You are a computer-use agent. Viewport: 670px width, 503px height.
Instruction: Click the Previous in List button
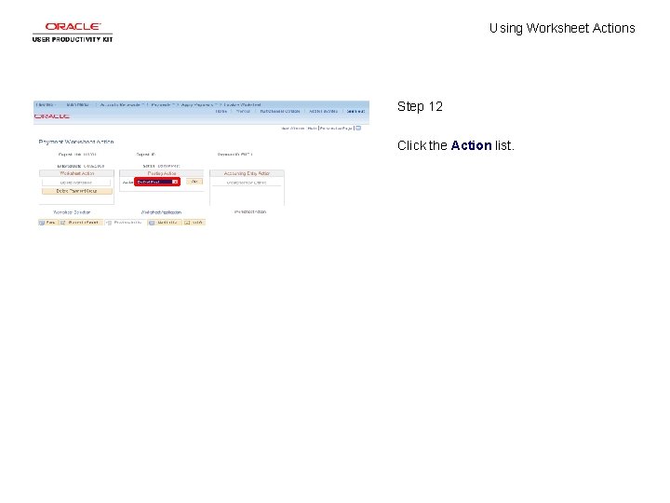[x=125, y=223]
